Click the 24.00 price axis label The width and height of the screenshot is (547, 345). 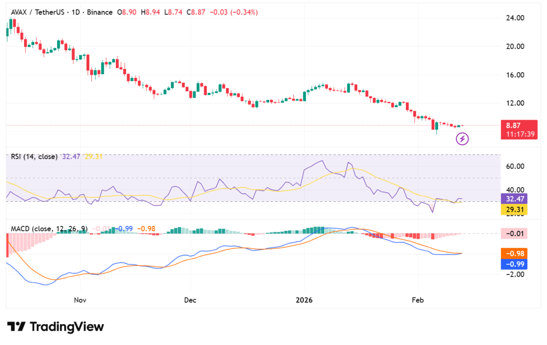point(515,18)
